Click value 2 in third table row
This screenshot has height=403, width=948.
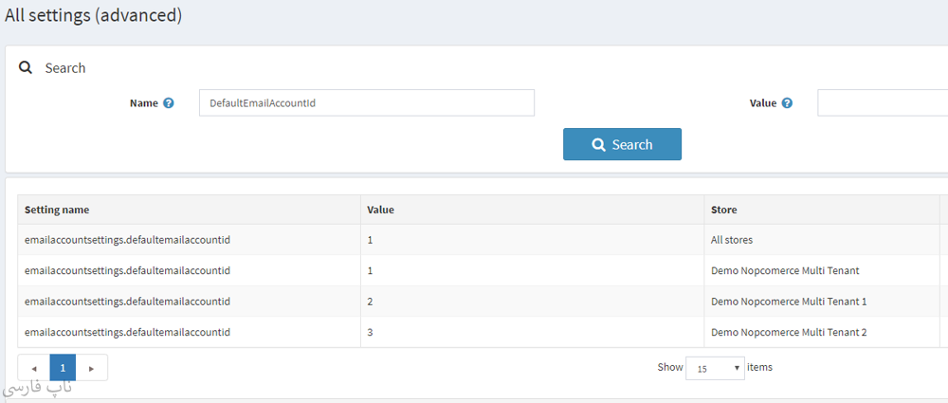pos(370,302)
